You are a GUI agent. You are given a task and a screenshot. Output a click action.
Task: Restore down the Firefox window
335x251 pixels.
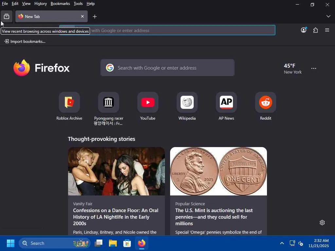tap(312, 5)
